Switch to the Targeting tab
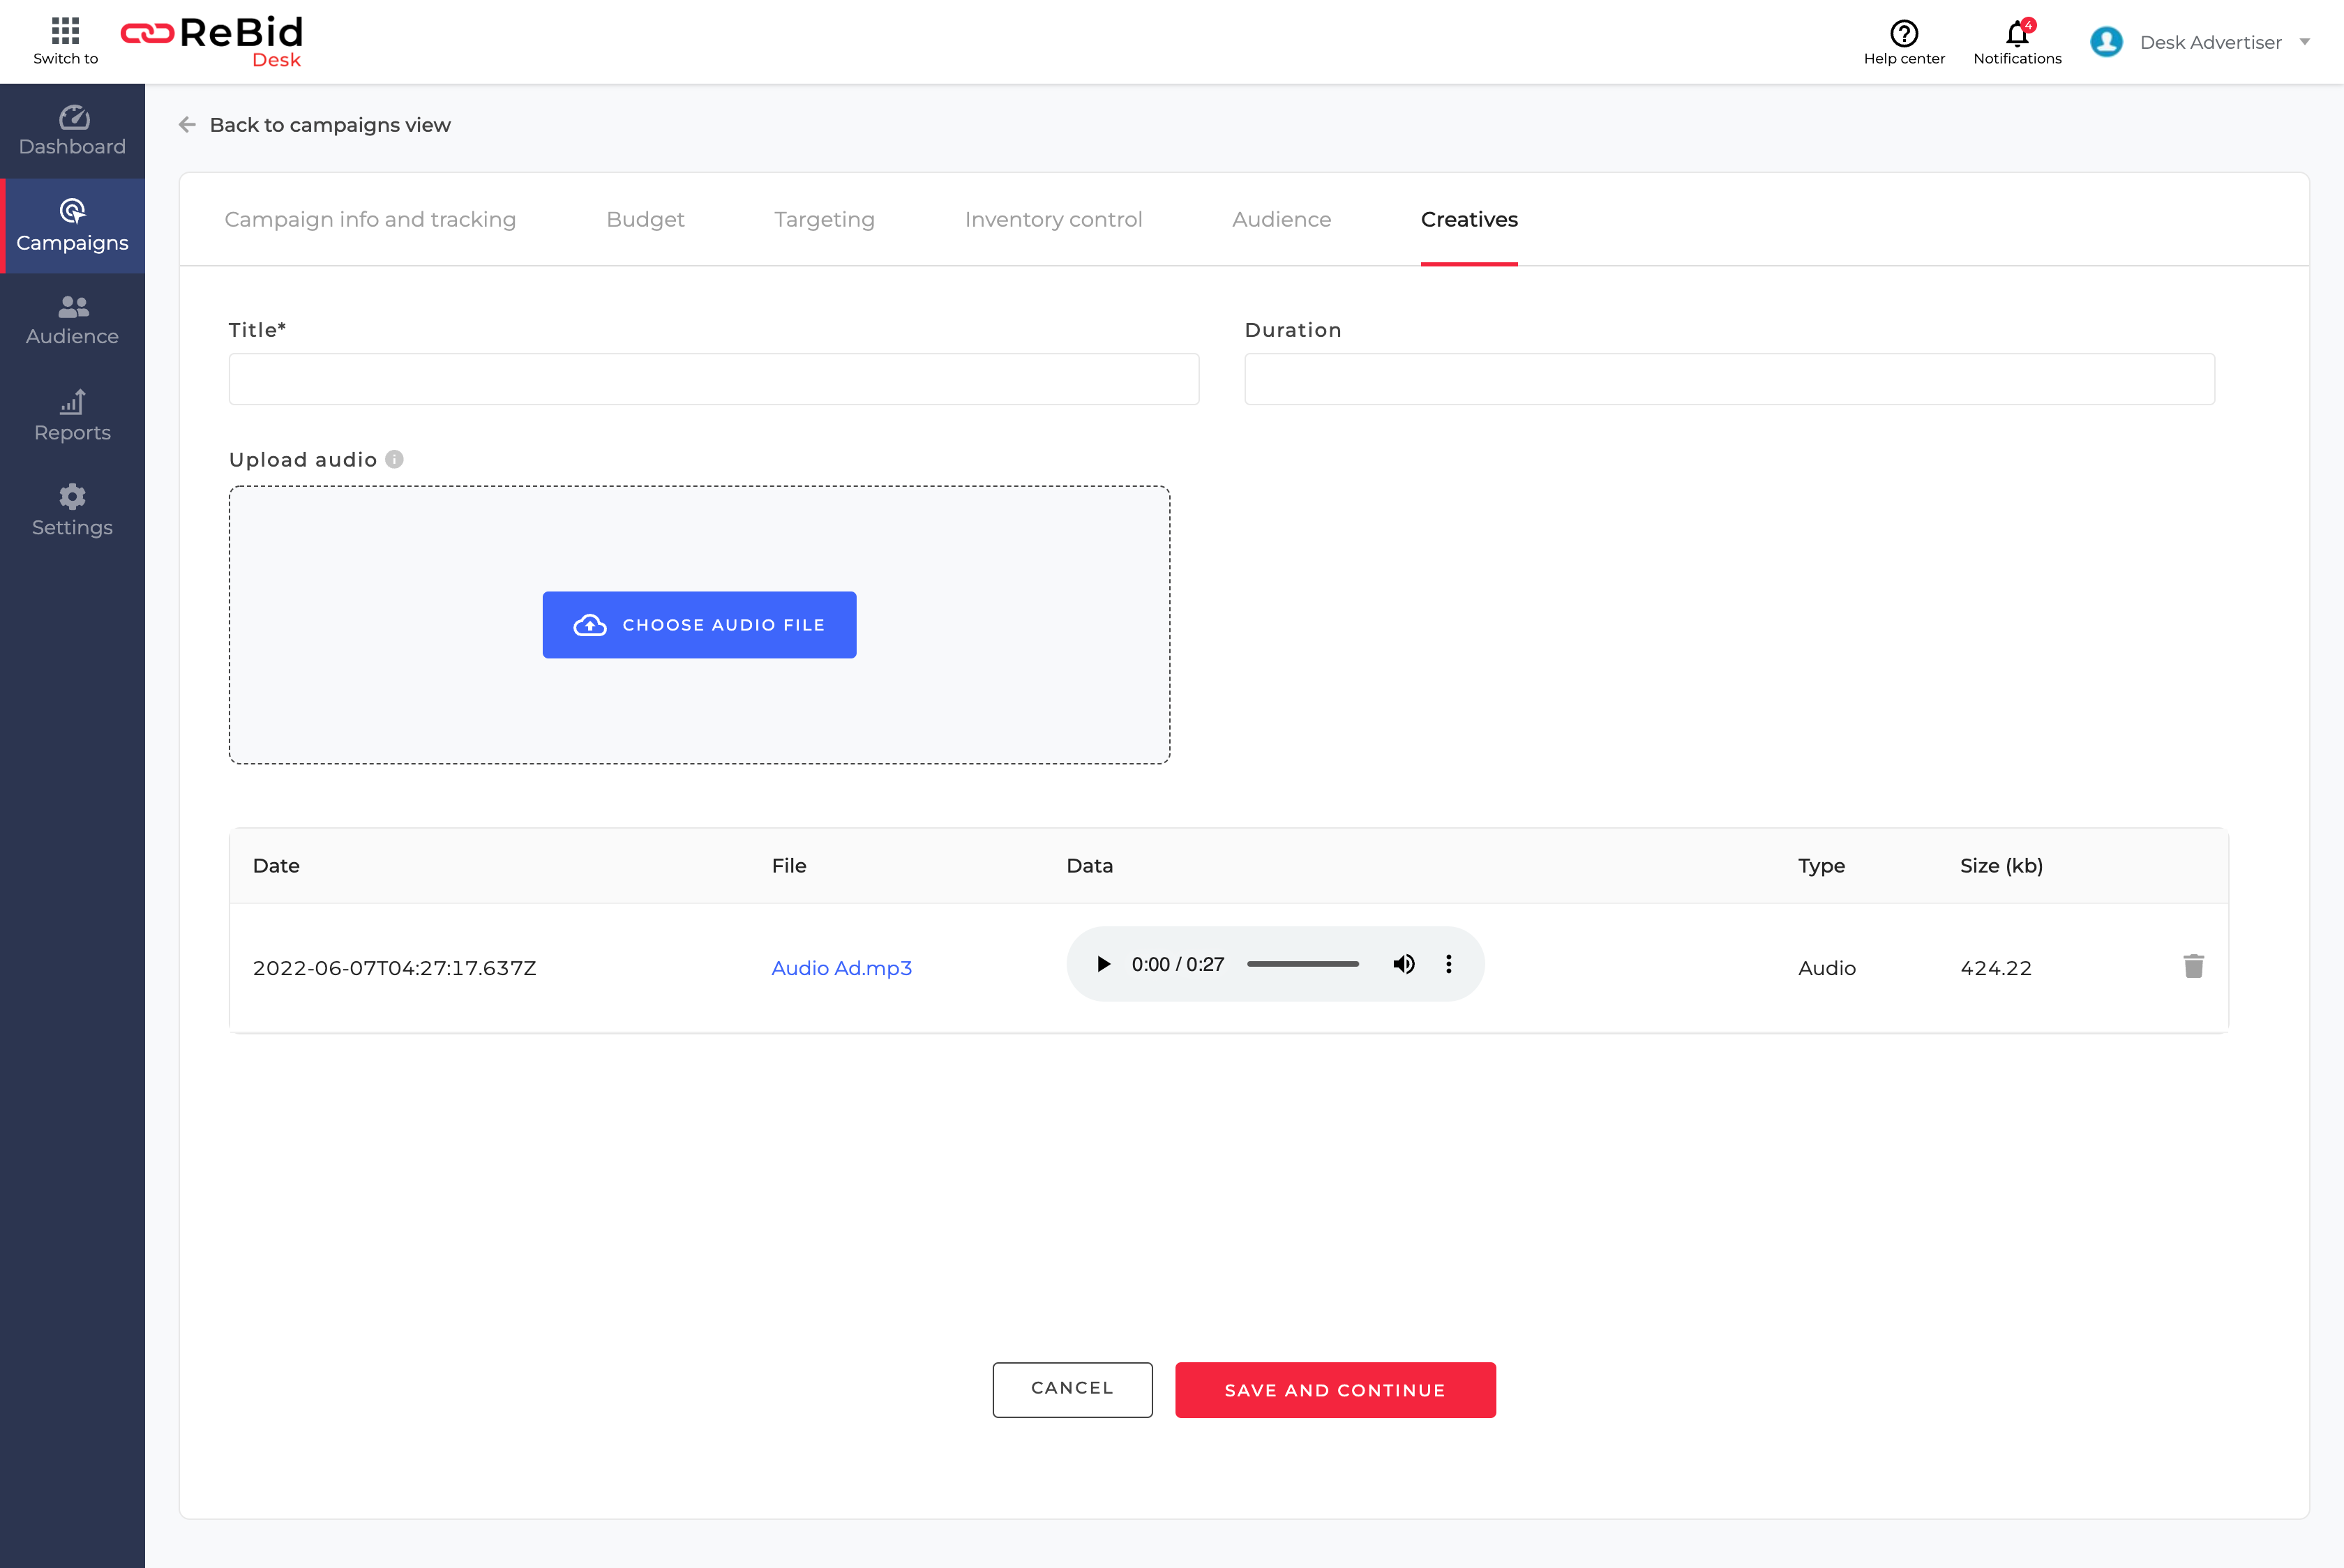 pos(824,219)
